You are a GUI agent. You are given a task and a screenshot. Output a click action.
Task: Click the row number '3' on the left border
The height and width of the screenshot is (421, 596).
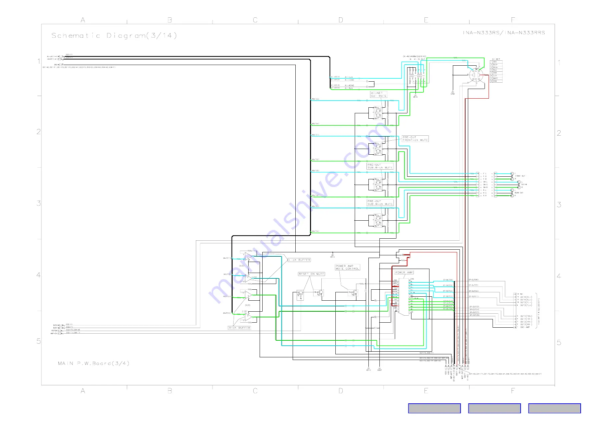click(39, 203)
